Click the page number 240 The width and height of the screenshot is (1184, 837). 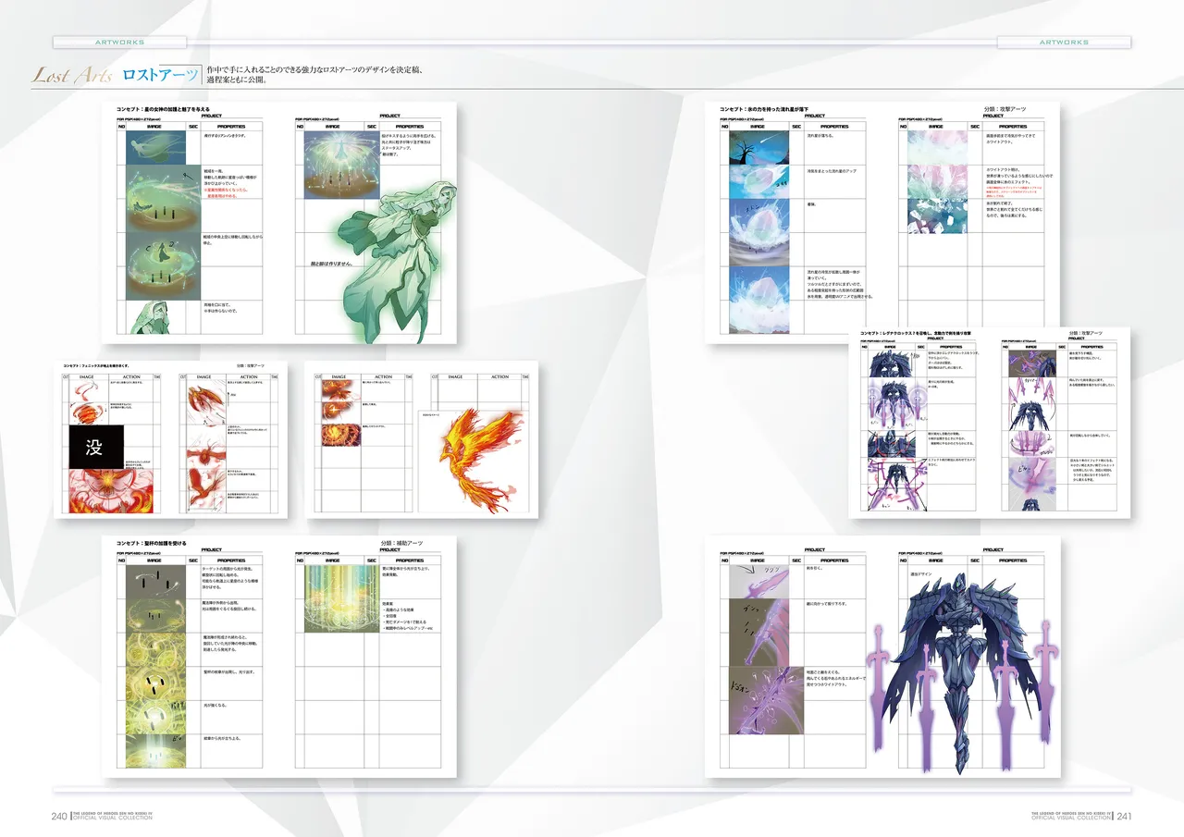point(59,816)
